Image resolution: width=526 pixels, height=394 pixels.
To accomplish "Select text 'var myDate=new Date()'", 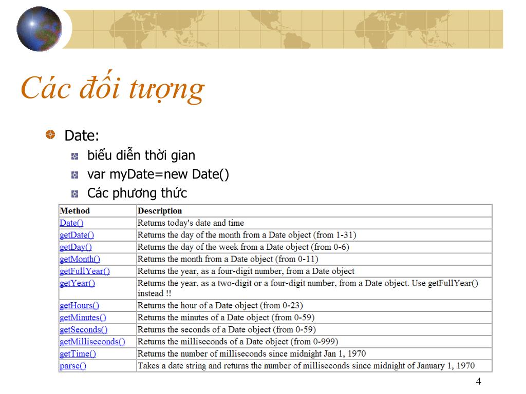I will click(x=158, y=174).
